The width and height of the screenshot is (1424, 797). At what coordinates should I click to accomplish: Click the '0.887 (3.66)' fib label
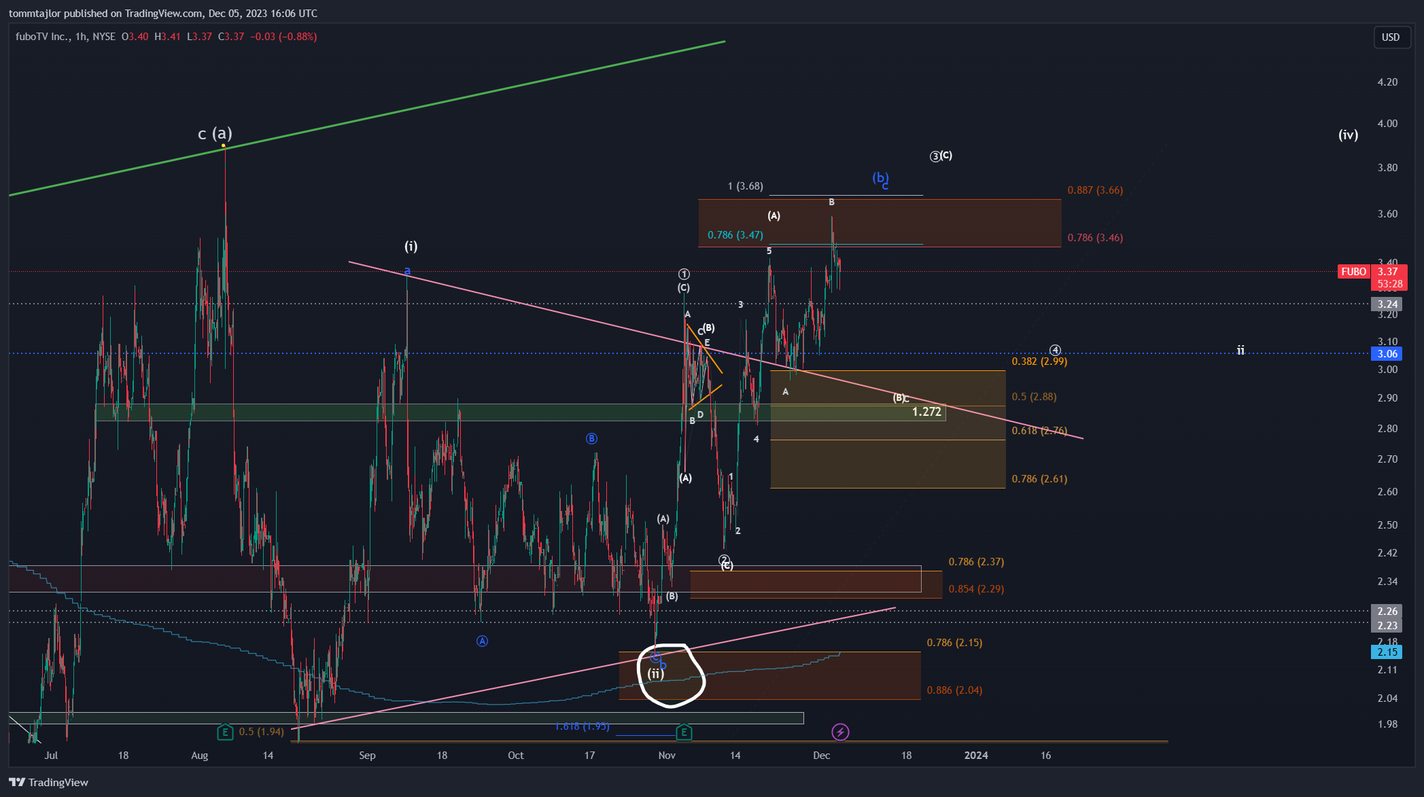click(x=1095, y=190)
